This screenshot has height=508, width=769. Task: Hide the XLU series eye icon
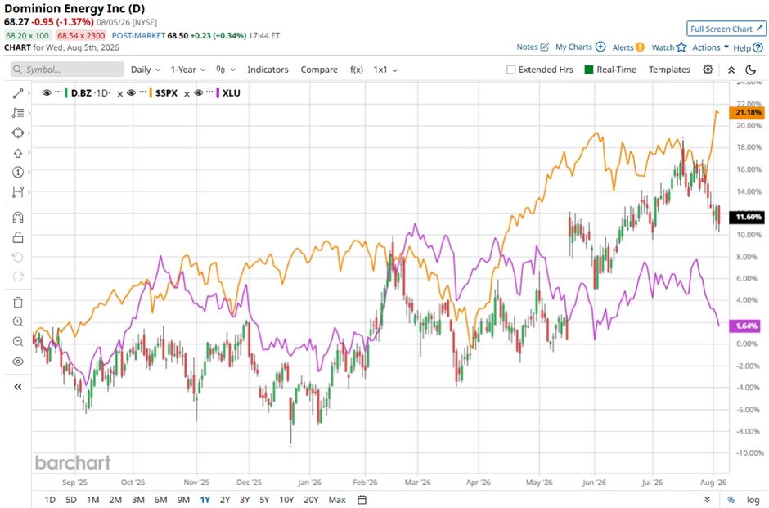point(199,92)
